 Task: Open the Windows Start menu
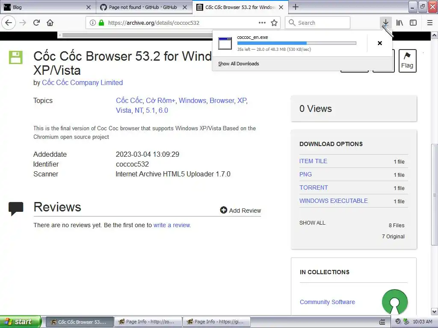click(x=21, y=322)
